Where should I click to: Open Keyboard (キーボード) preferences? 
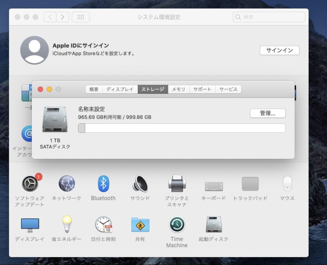(x=214, y=186)
